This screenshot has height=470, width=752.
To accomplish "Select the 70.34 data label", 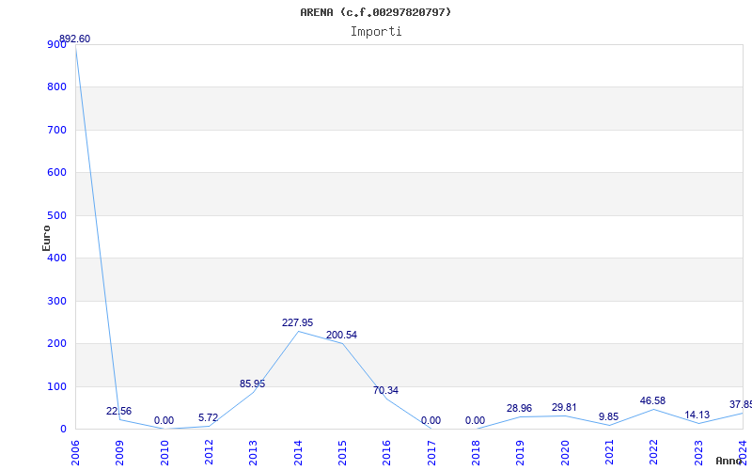I will click(x=385, y=390).
